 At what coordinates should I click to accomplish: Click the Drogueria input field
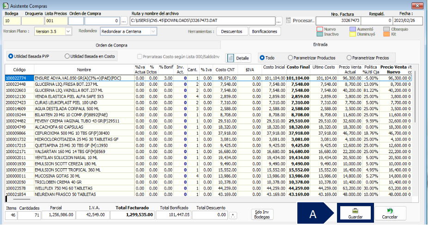[33, 21]
